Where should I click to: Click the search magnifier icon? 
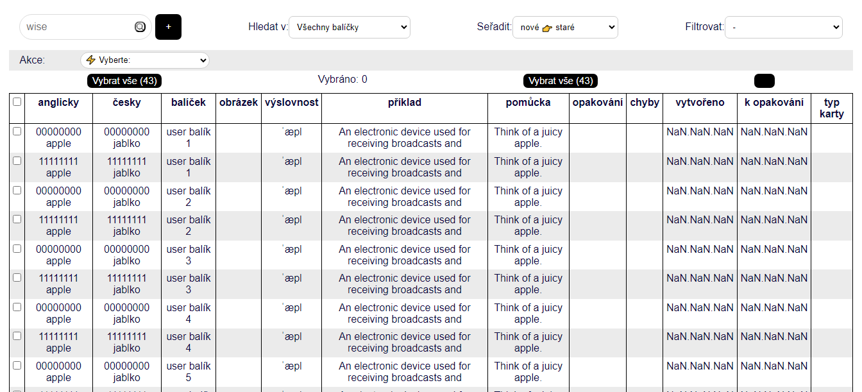tap(140, 27)
